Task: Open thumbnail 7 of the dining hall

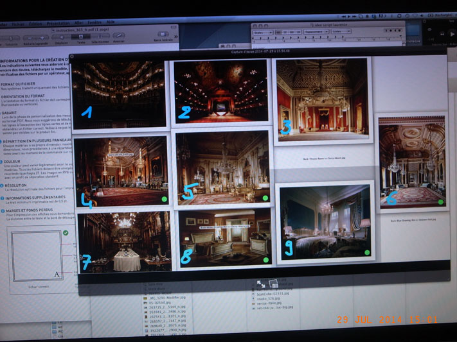Action: pyautogui.click(x=124, y=242)
